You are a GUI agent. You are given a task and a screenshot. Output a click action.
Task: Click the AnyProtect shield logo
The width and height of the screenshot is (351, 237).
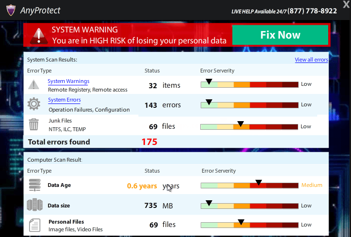[11, 10]
